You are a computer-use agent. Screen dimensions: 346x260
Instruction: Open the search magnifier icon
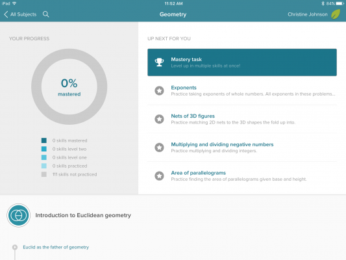(46, 14)
